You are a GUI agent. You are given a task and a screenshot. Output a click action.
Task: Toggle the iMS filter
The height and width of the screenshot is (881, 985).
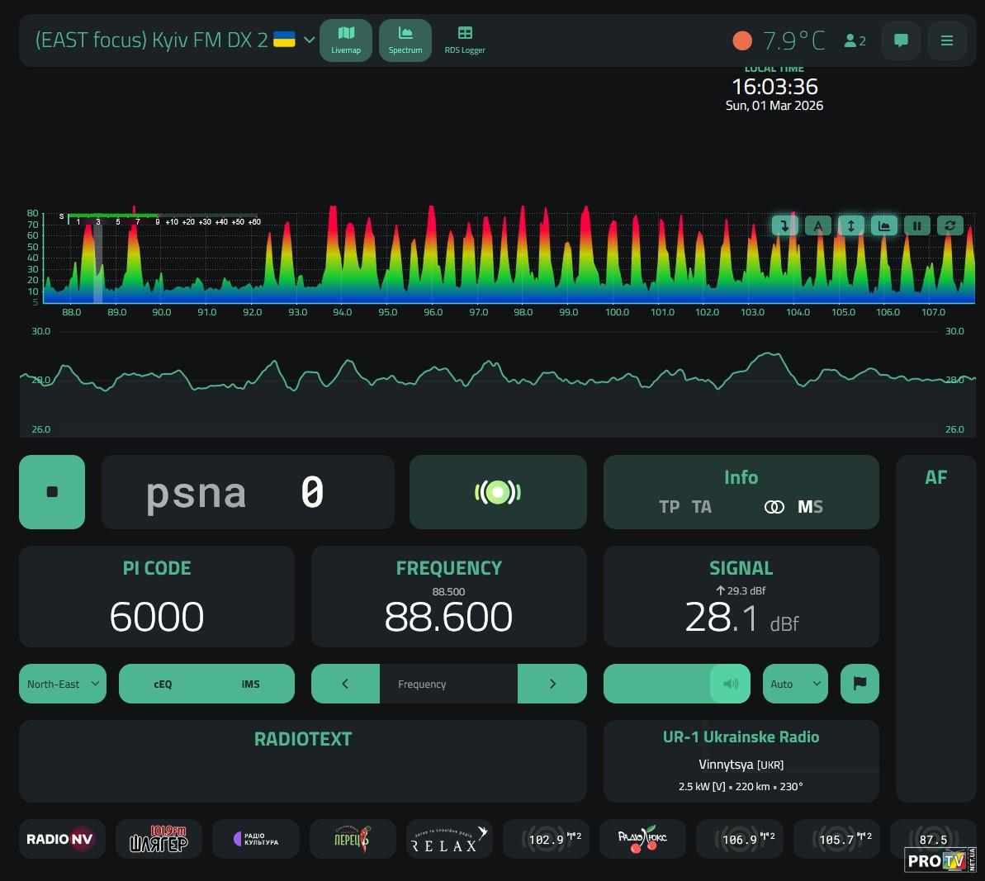point(250,684)
